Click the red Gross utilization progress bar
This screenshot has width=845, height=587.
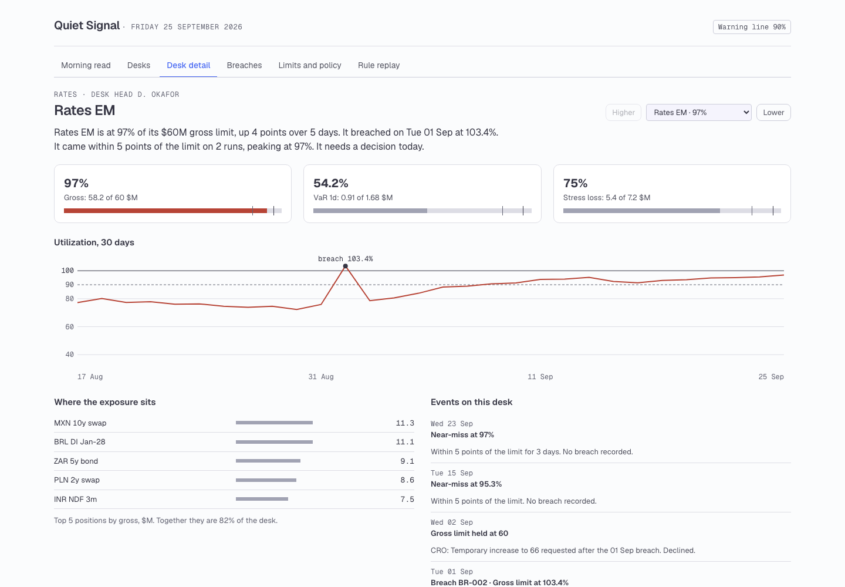coord(173,211)
